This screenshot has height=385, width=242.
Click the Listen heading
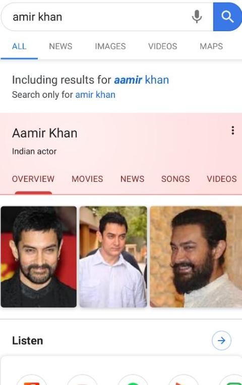pos(28,341)
